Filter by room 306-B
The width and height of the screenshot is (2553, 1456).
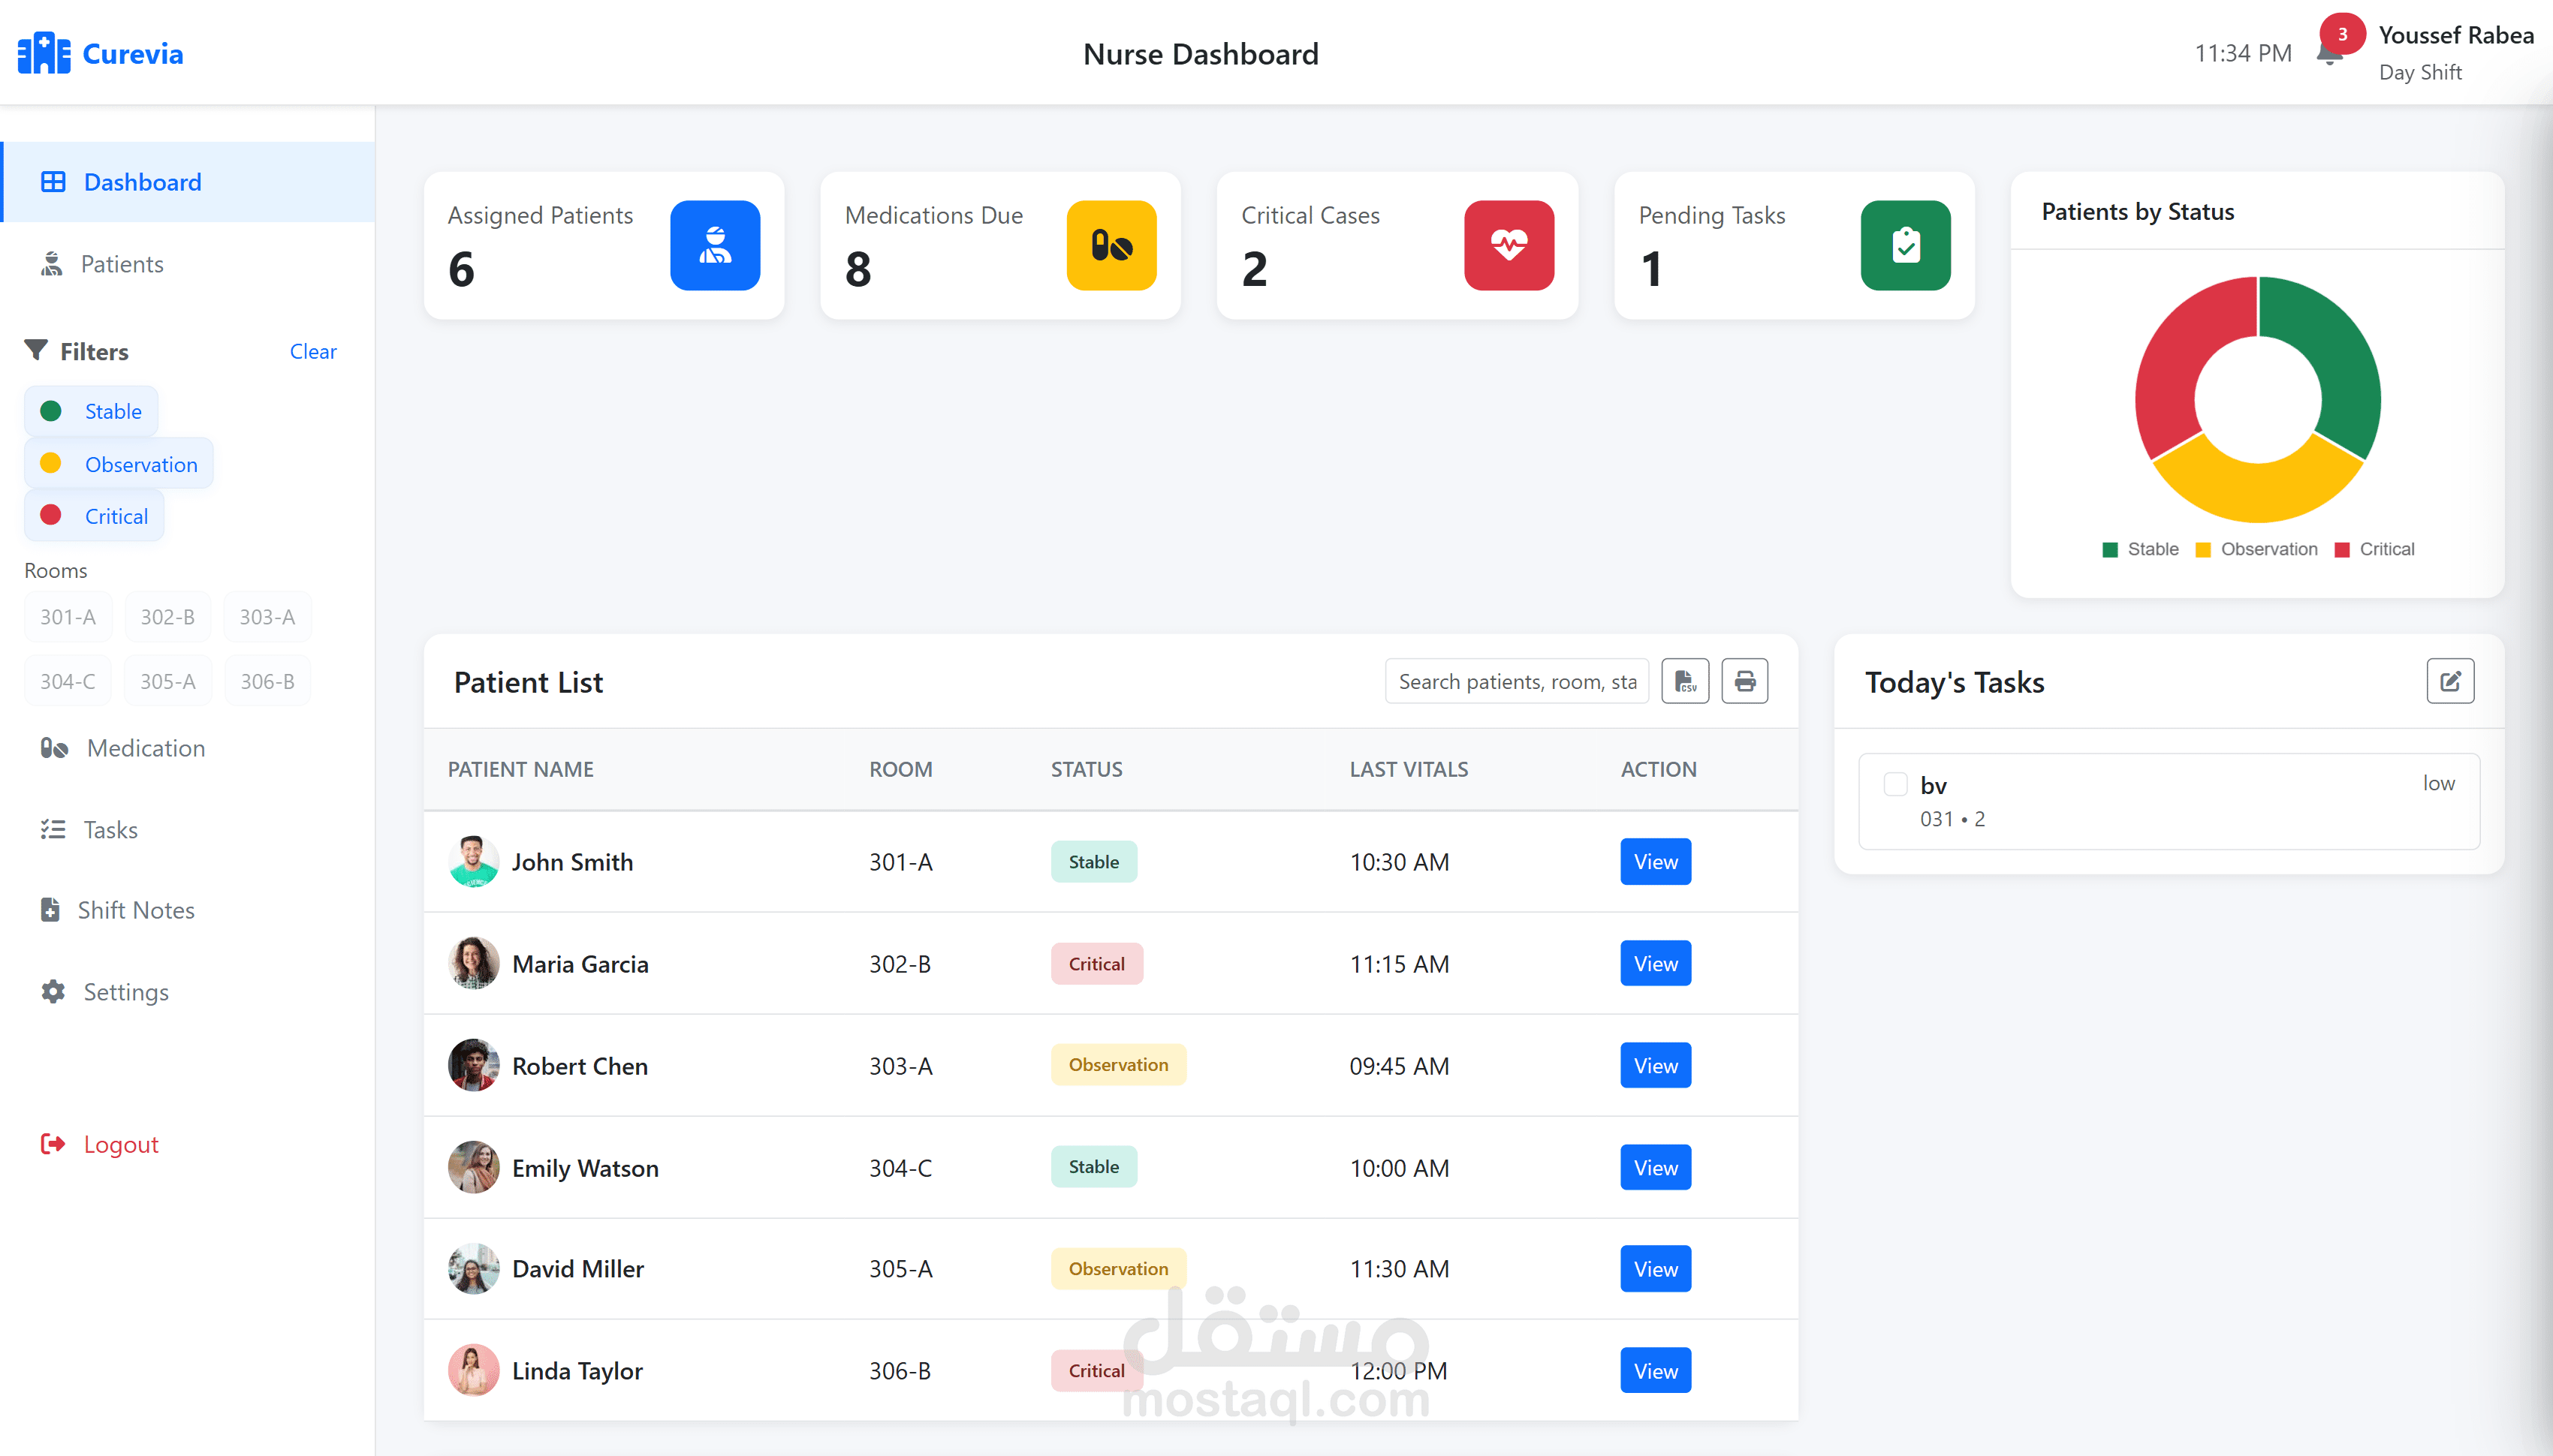pyautogui.click(x=267, y=681)
